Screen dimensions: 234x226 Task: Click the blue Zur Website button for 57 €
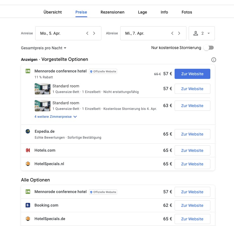(x=192, y=74)
